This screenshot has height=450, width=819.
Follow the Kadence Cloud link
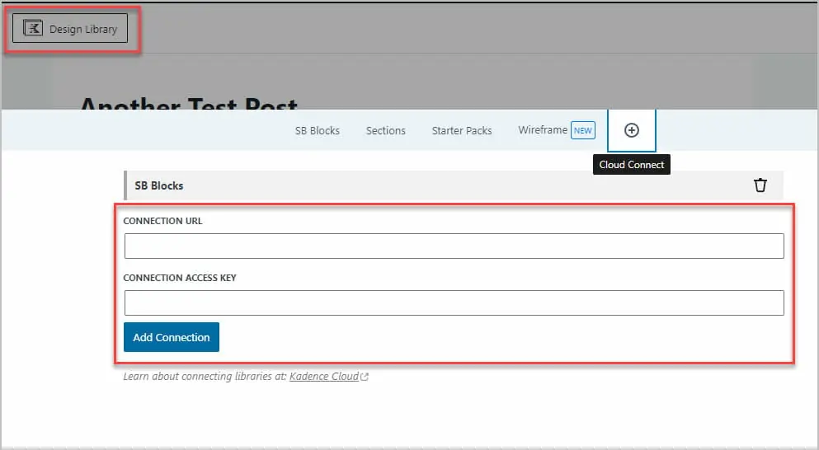(x=323, y=376)
